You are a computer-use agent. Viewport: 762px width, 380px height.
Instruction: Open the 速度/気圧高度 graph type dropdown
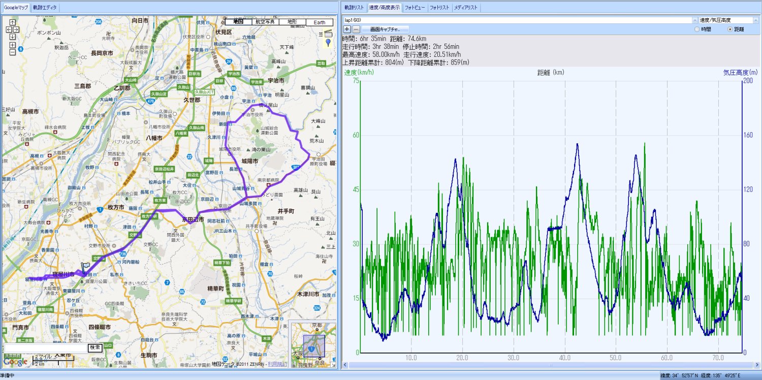point(755,20)
